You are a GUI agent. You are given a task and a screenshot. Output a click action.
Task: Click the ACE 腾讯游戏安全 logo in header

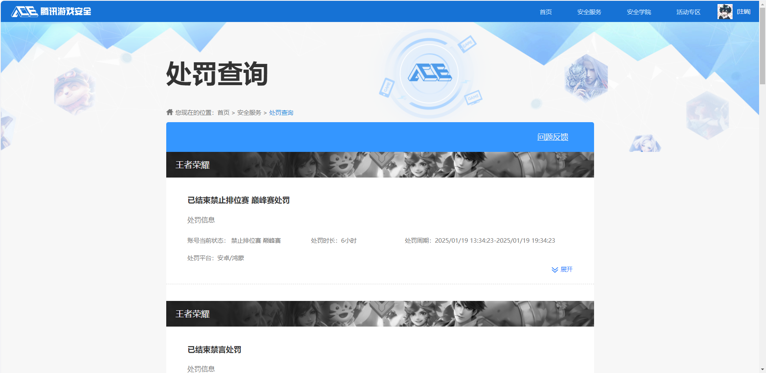[51, 11]
